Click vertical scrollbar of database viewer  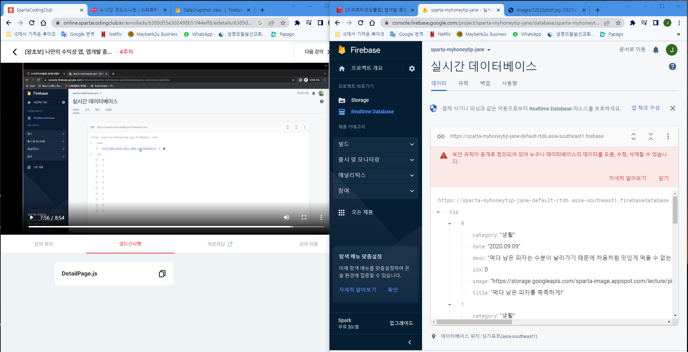(675, 210)
